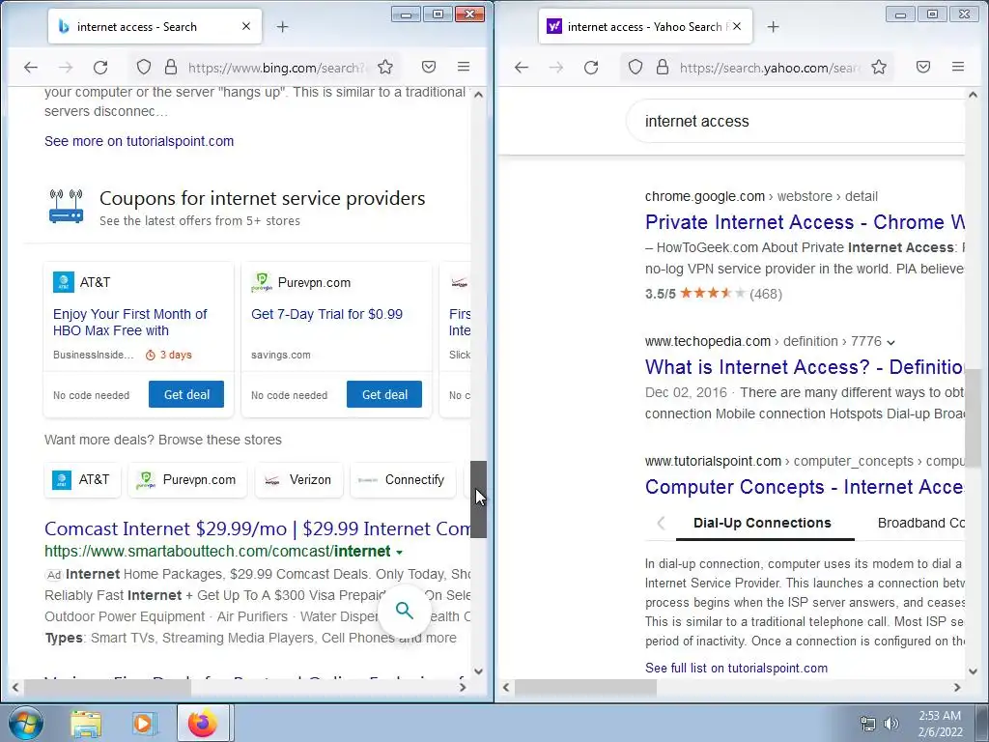Select the Yahoo Search internet access tab

pos(645,26)
